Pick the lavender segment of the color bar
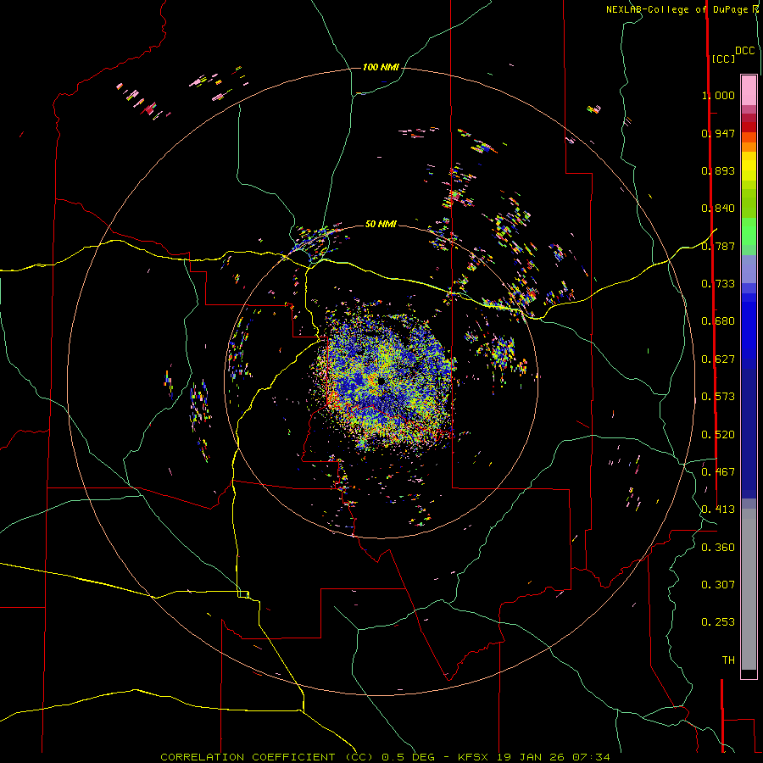The height and width of the screenshot is (763, 763). click(749, 270)
